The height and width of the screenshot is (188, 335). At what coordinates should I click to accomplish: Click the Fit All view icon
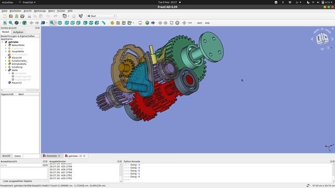click(x=5, y=23)
